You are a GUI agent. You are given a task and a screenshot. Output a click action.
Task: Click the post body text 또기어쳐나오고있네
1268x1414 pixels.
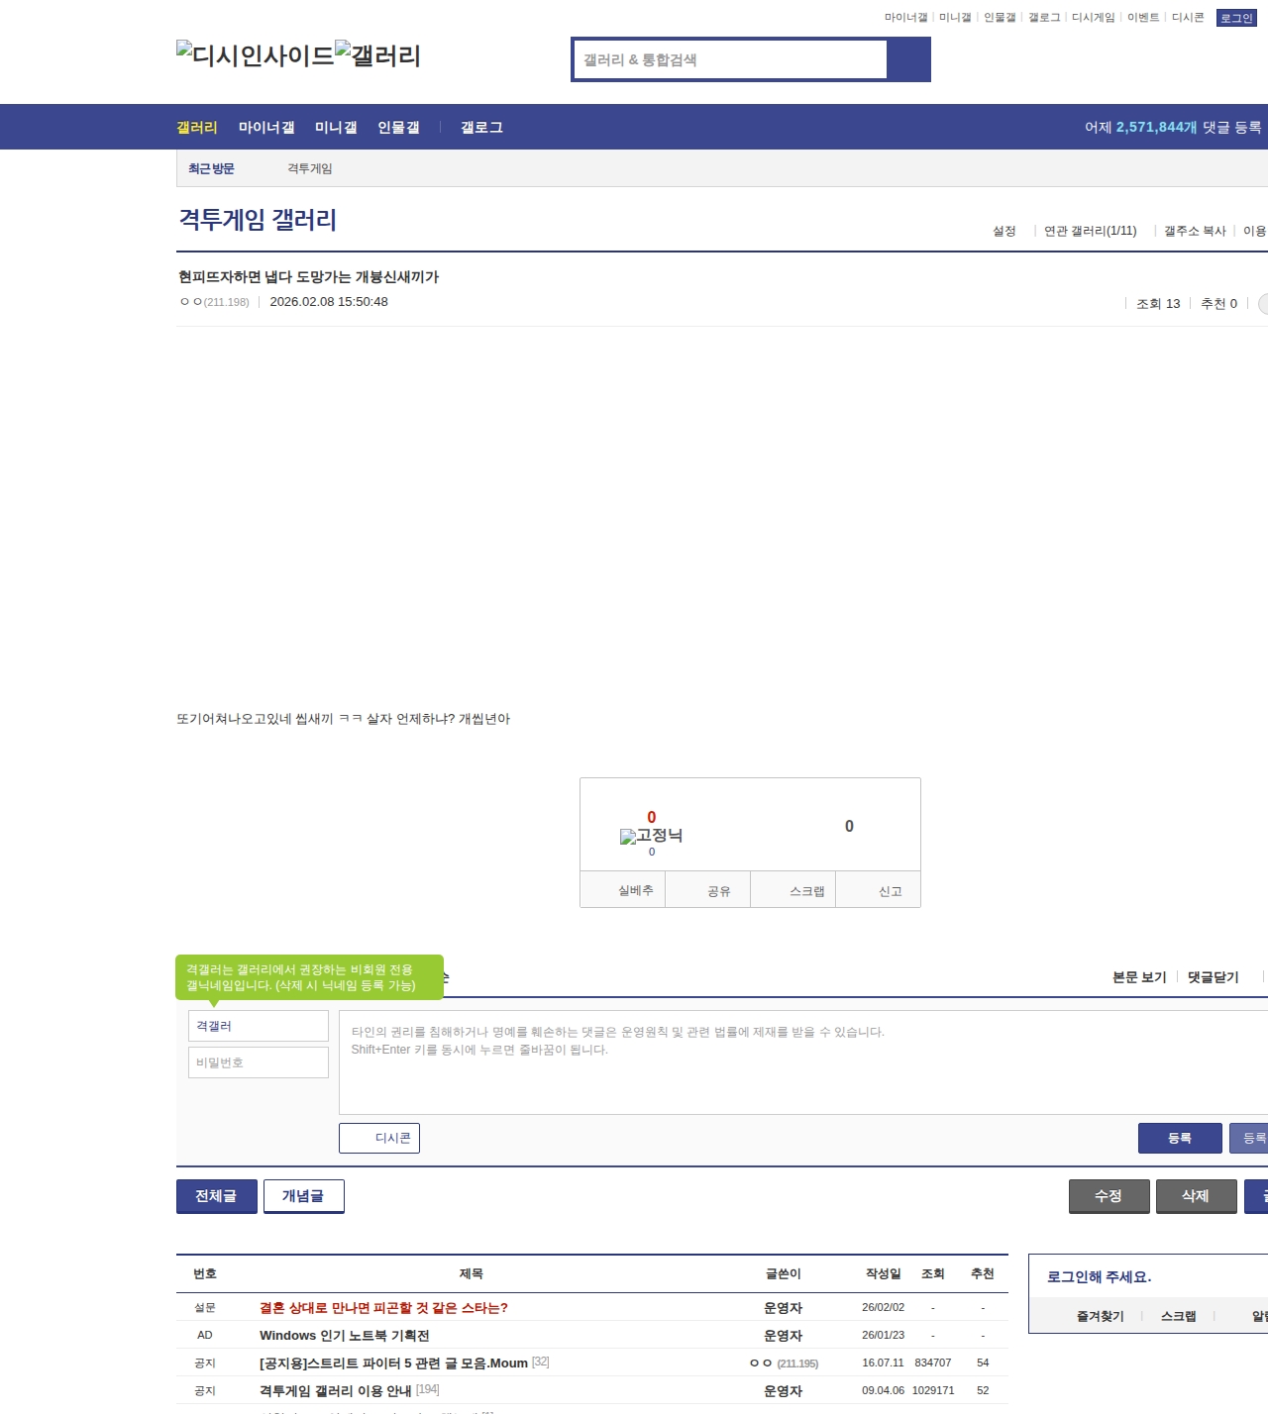click(x=343, y=719)
